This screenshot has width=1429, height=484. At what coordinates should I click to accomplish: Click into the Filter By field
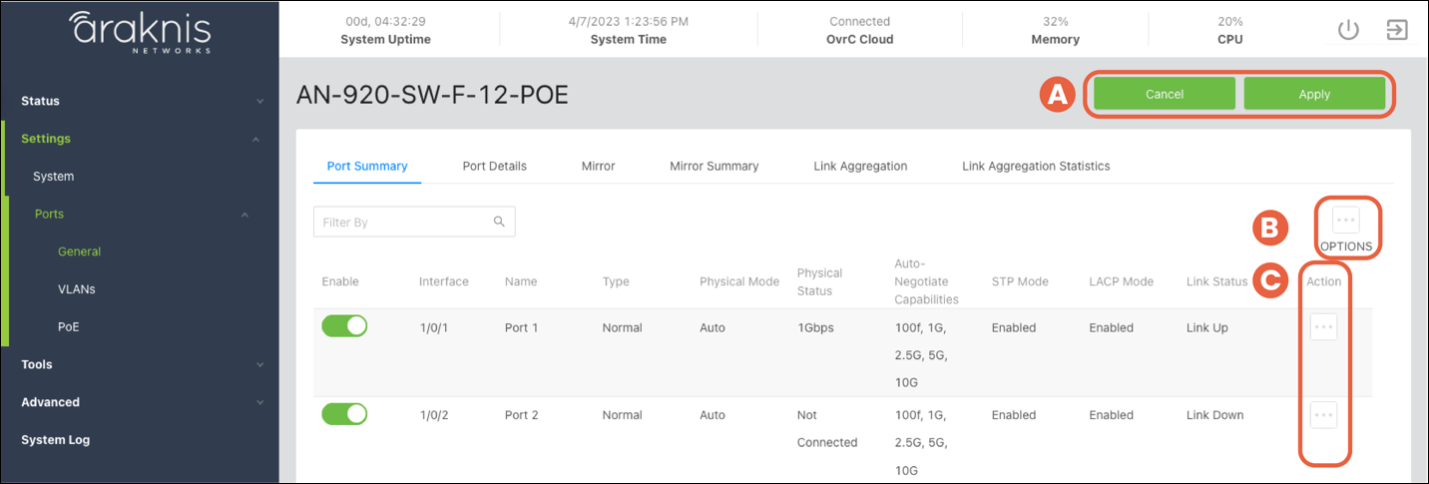point(399,222)
